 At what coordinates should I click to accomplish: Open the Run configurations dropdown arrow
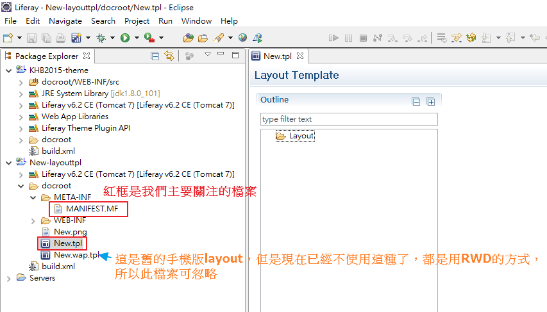coord(137,38)
